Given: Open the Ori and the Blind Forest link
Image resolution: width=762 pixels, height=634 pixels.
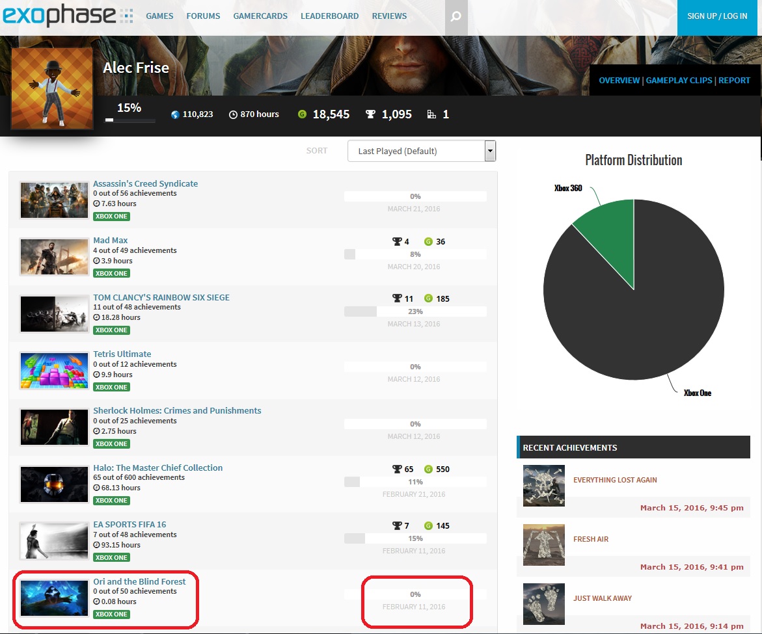Looking at the screenshot, I should (139, 581).
